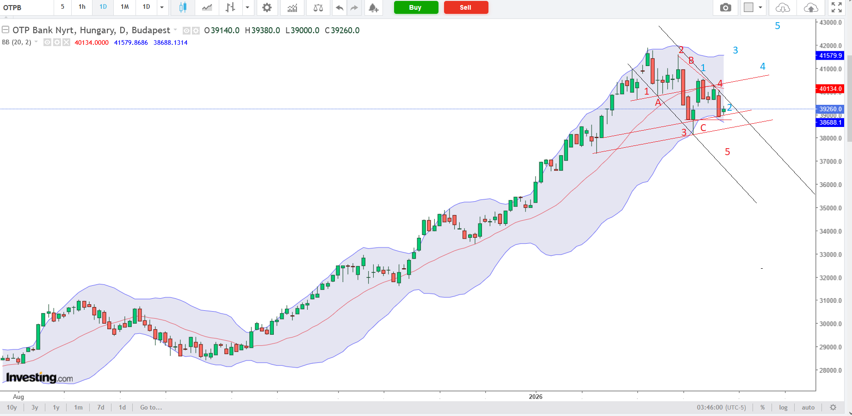Toggle log scale on price axis
The height and width of the screenshot is (416, 852).
[783, 407]
